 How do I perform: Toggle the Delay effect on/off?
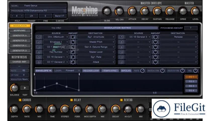[71, 100]
